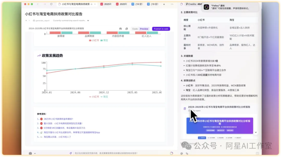Click the copy icon beside the Code toggle
The image size is (281, 157).
pyautogui.click(x=127, y=29)
